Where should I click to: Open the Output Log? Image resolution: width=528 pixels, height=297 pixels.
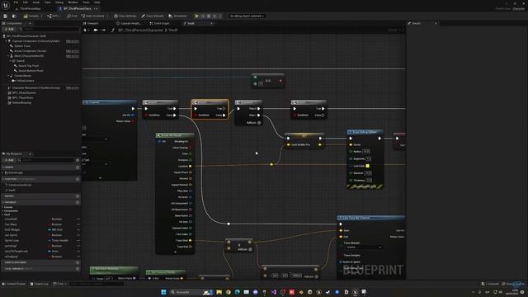point(39,284)
